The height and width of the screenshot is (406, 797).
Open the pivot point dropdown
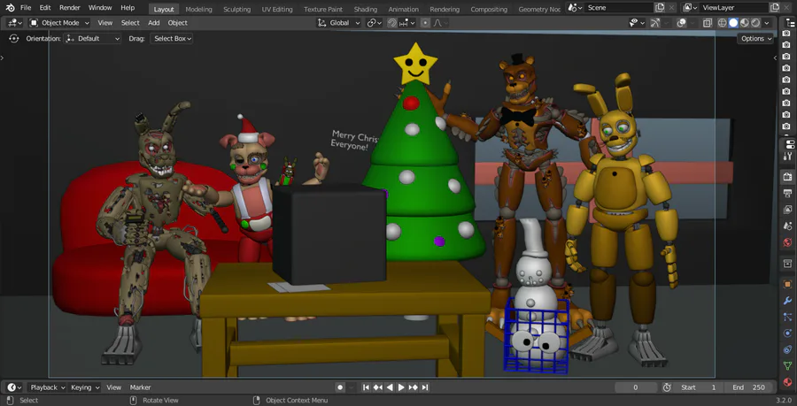click(x=374, y=23)
